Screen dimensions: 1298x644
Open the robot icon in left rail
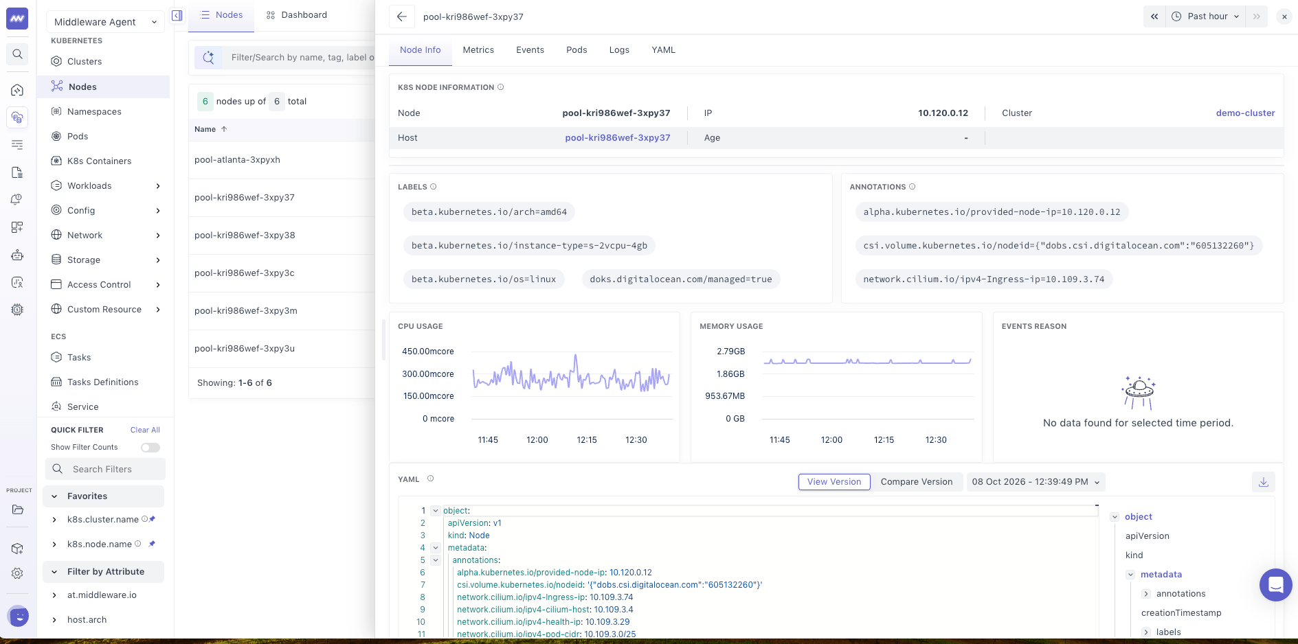(x=17, y=255)
